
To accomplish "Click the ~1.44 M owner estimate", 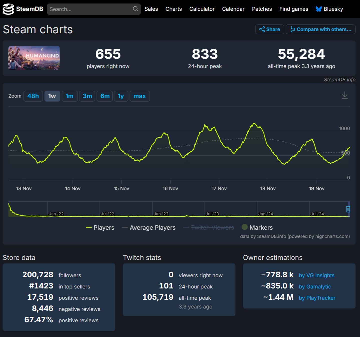I will 278,297.
